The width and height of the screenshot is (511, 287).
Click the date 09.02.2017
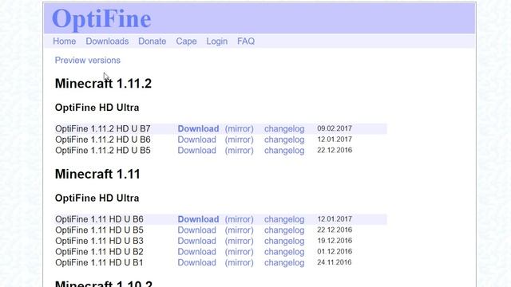pyautogui.click(x=335, y=128)
